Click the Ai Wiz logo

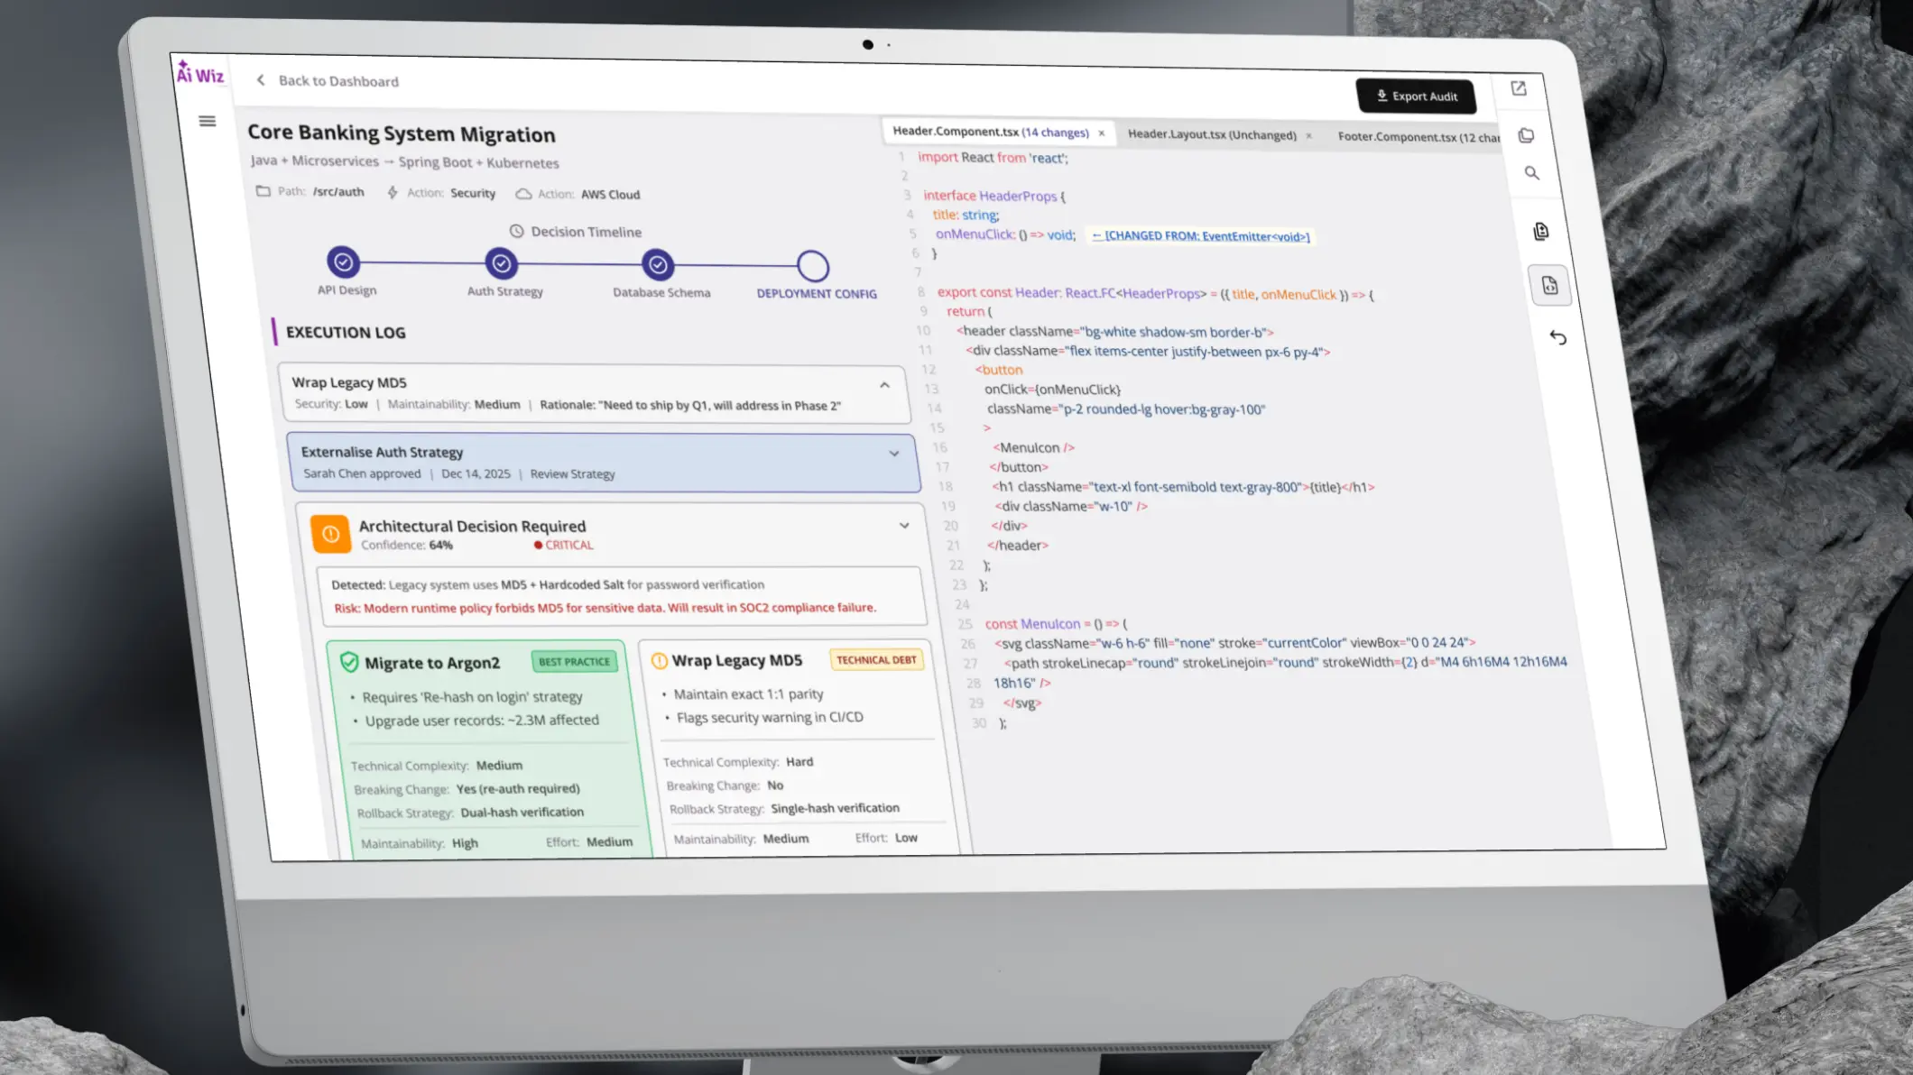(x=200, y=75)
